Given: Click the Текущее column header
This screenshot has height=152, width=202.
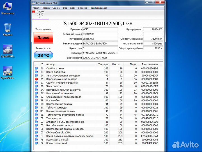Looking at the screenshot, I should tap(102, 64).
